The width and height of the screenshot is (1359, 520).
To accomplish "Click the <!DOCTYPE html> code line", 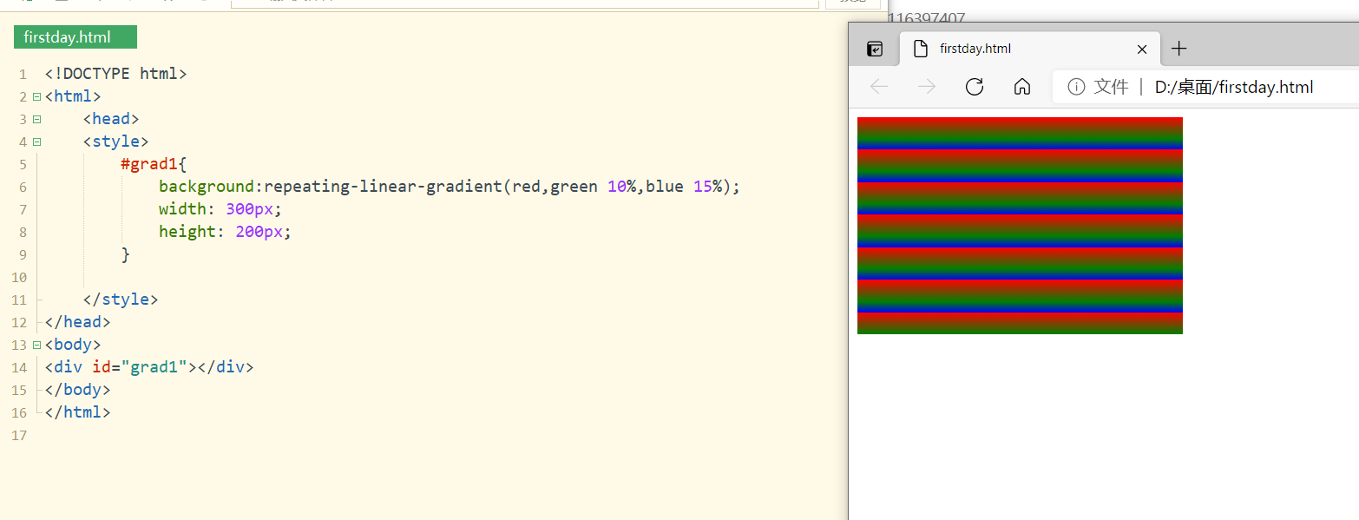I will (x=116, y=74).
